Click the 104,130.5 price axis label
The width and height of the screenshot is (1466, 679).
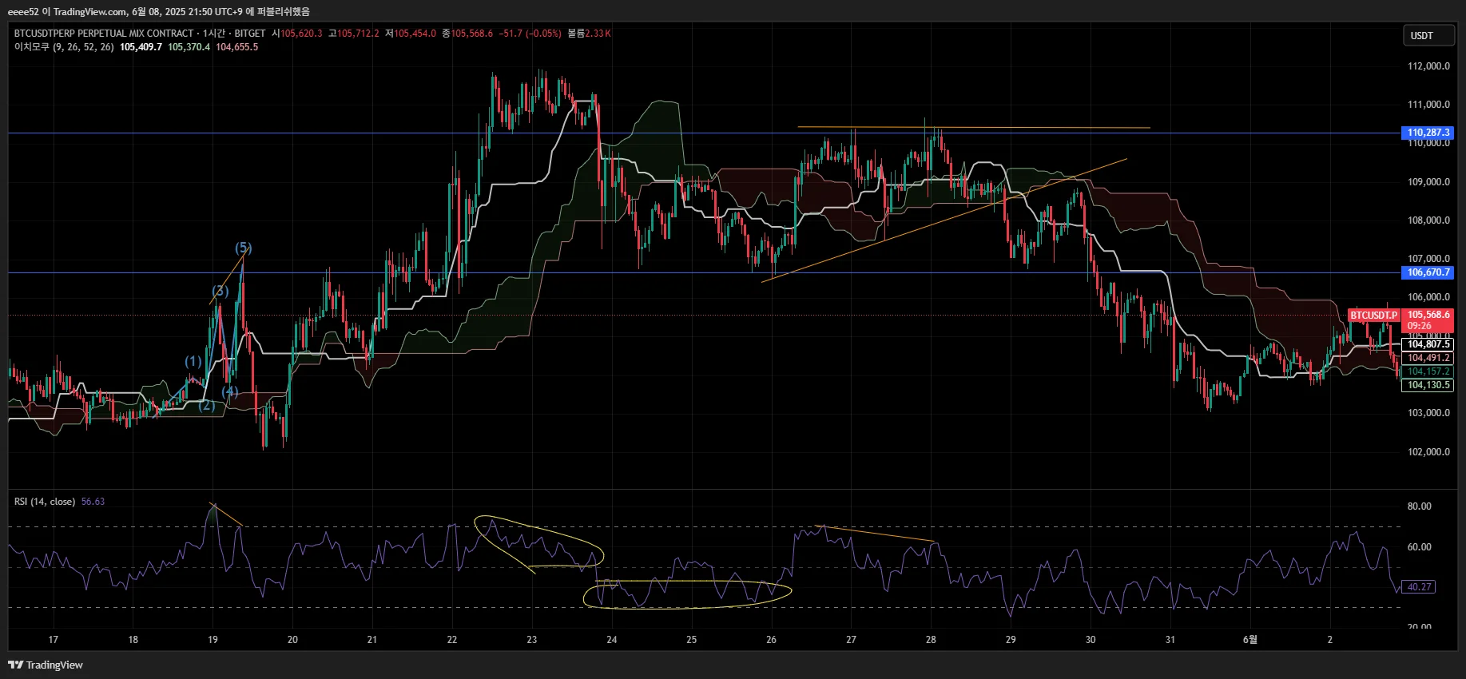pos(1428,385)
